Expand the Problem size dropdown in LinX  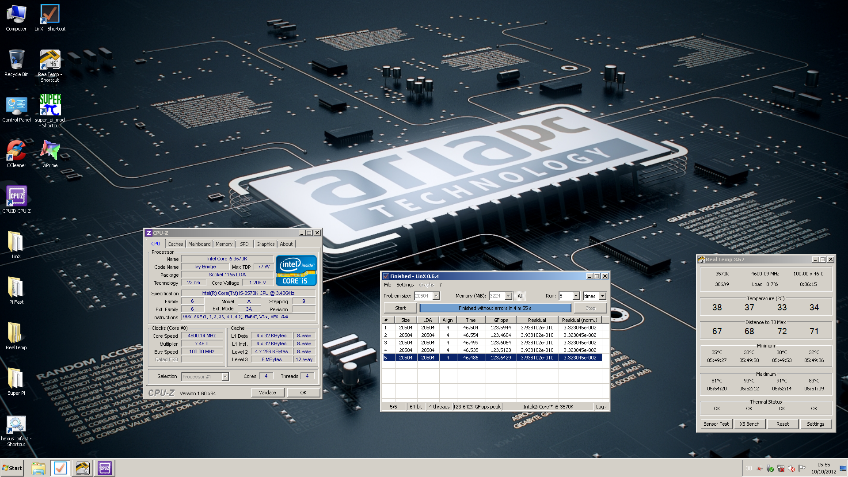[436, 296]
